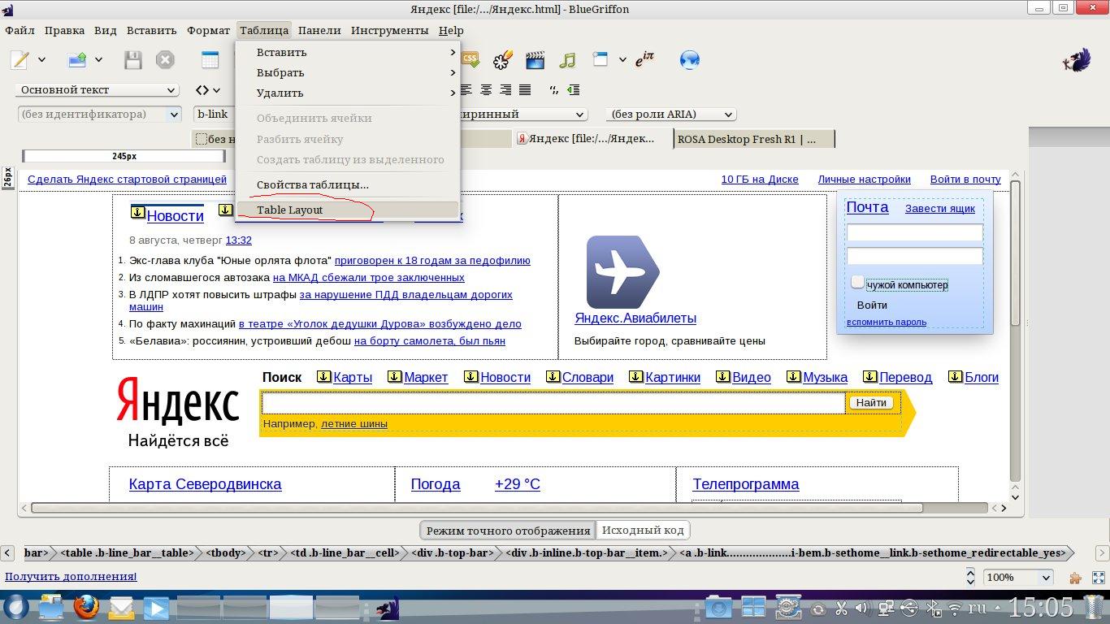Expand the '(без роли ARIA)' dropdown

click(x=670, y=115)
